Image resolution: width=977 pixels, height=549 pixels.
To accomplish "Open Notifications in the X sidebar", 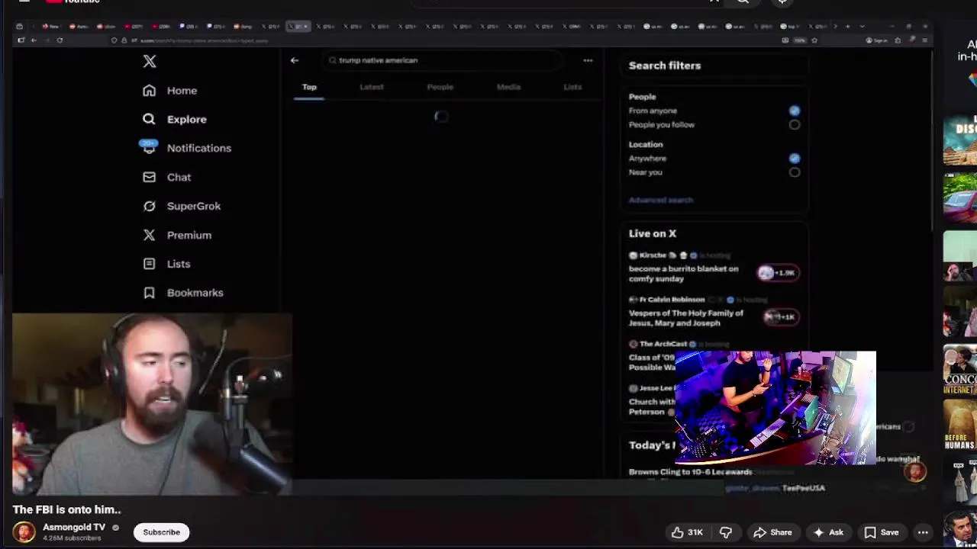I will [x=186, y=148].
